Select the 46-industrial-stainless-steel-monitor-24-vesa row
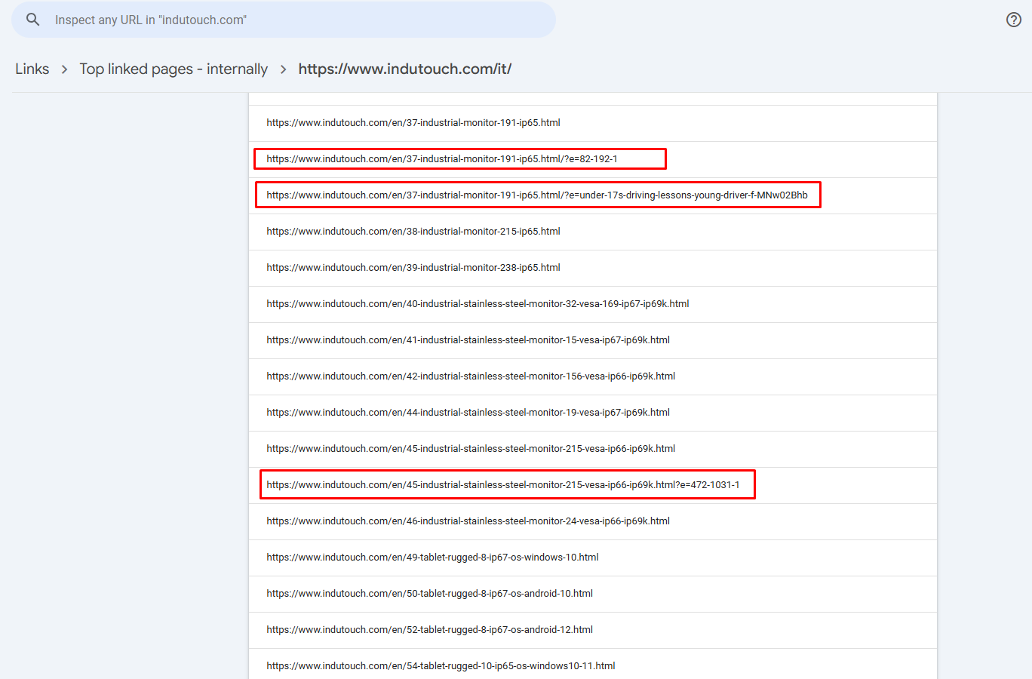The image size is (1032, 679). (593, 521)
